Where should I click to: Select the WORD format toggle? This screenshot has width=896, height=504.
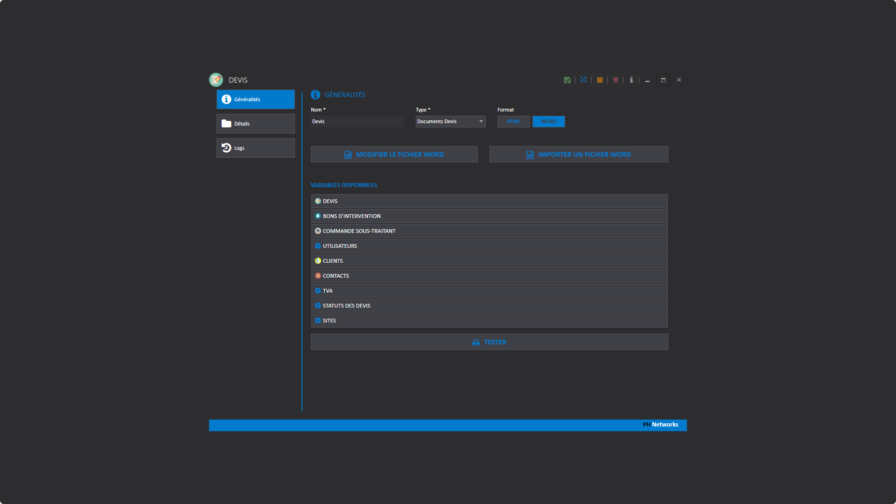tap(548, 121)
